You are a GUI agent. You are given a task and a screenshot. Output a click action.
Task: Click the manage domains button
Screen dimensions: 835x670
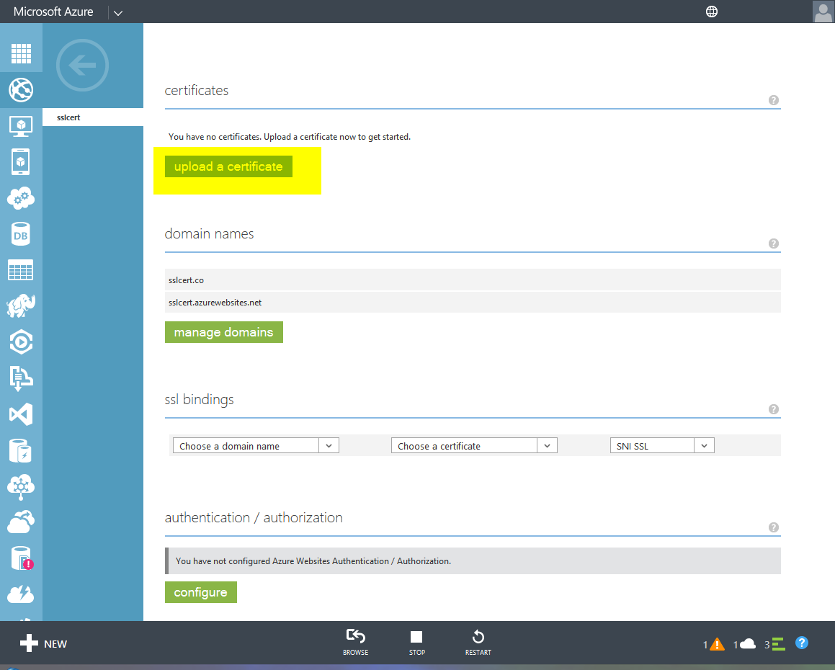pos(223,332)
